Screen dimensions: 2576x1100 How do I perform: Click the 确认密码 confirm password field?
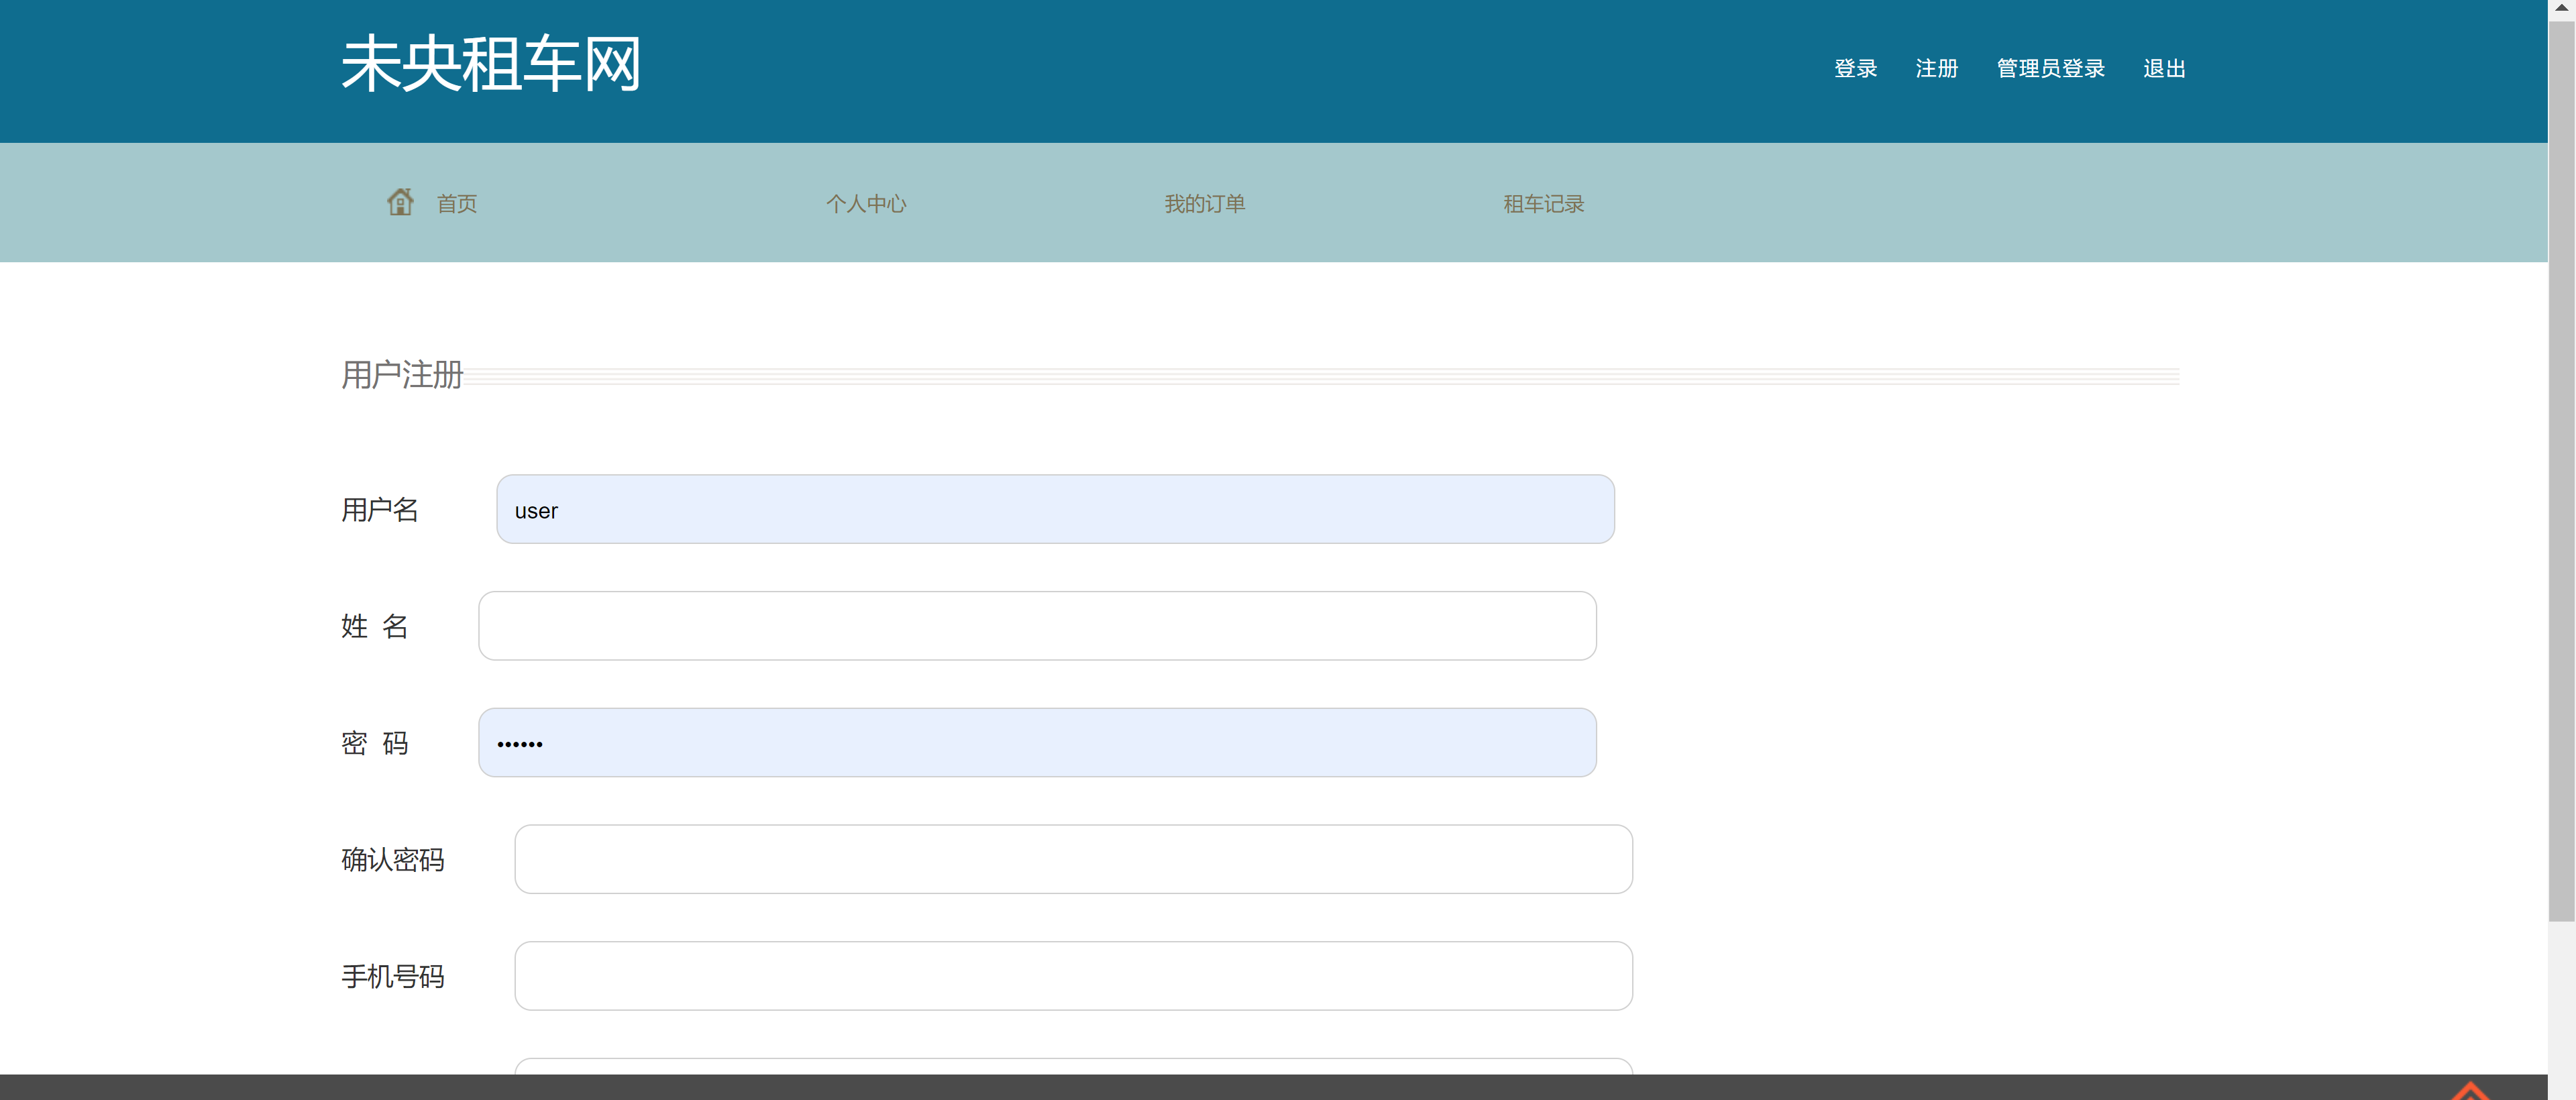[x=1072, y=859]
